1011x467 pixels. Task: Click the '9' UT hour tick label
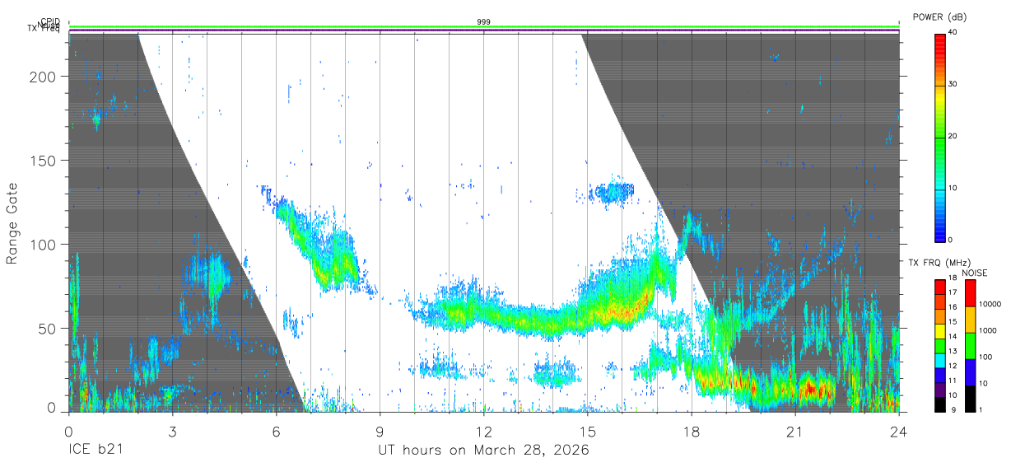coord(380,431)
